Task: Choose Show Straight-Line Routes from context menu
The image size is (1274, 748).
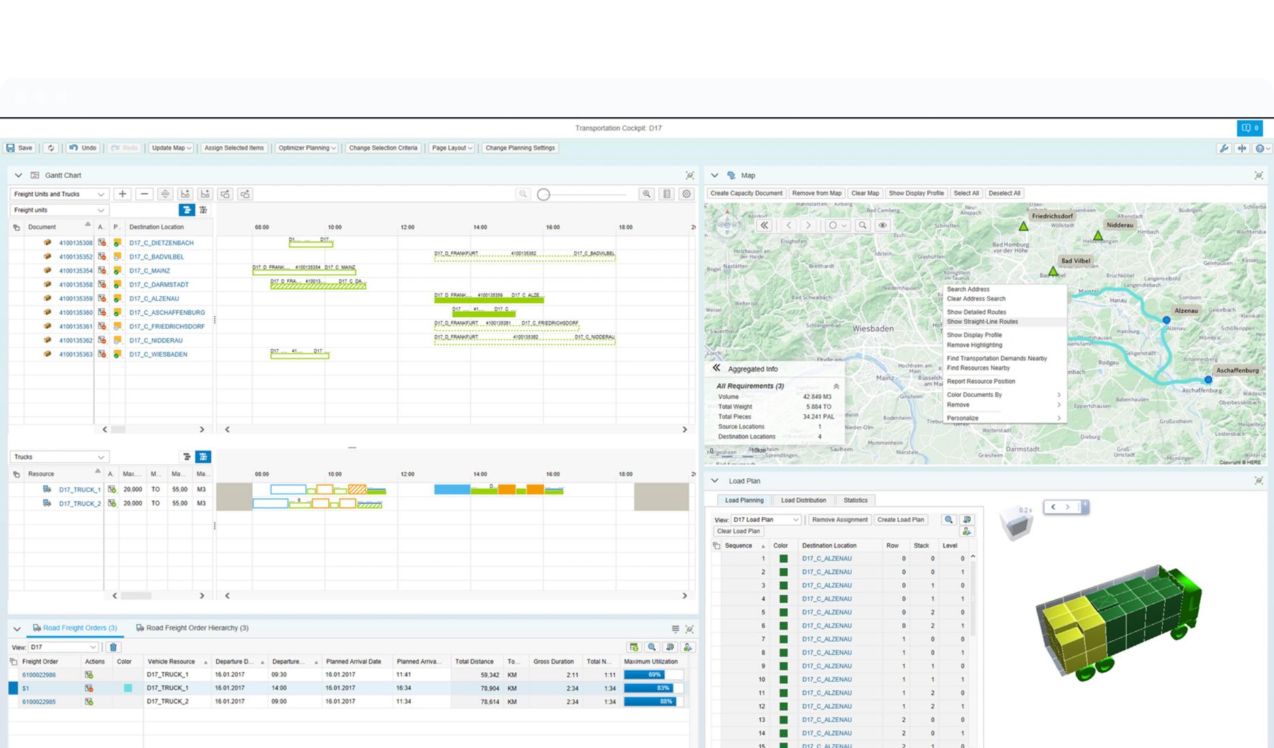Action: (x=982, y=322)
